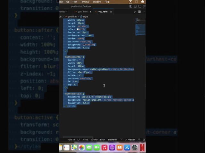This screenshot has height=153, width=205.
Task: Change the LF line ending setting
Action: tap(78, 140)
